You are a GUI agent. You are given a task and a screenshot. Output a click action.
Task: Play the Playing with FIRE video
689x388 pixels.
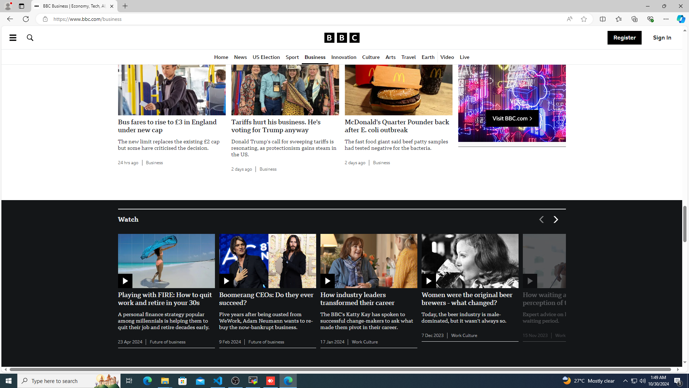coord(125,281)
